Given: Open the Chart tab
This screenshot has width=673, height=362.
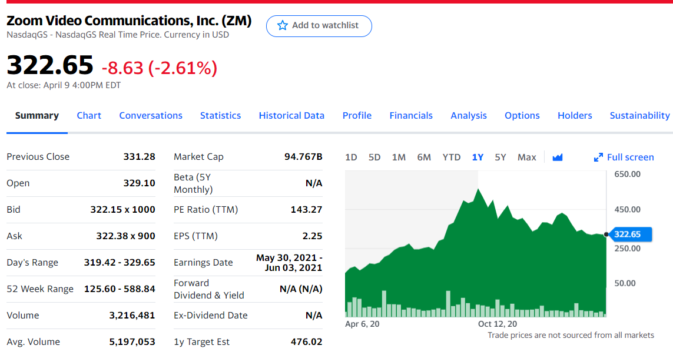Looking at the screenshot, I should coord(89,115).
